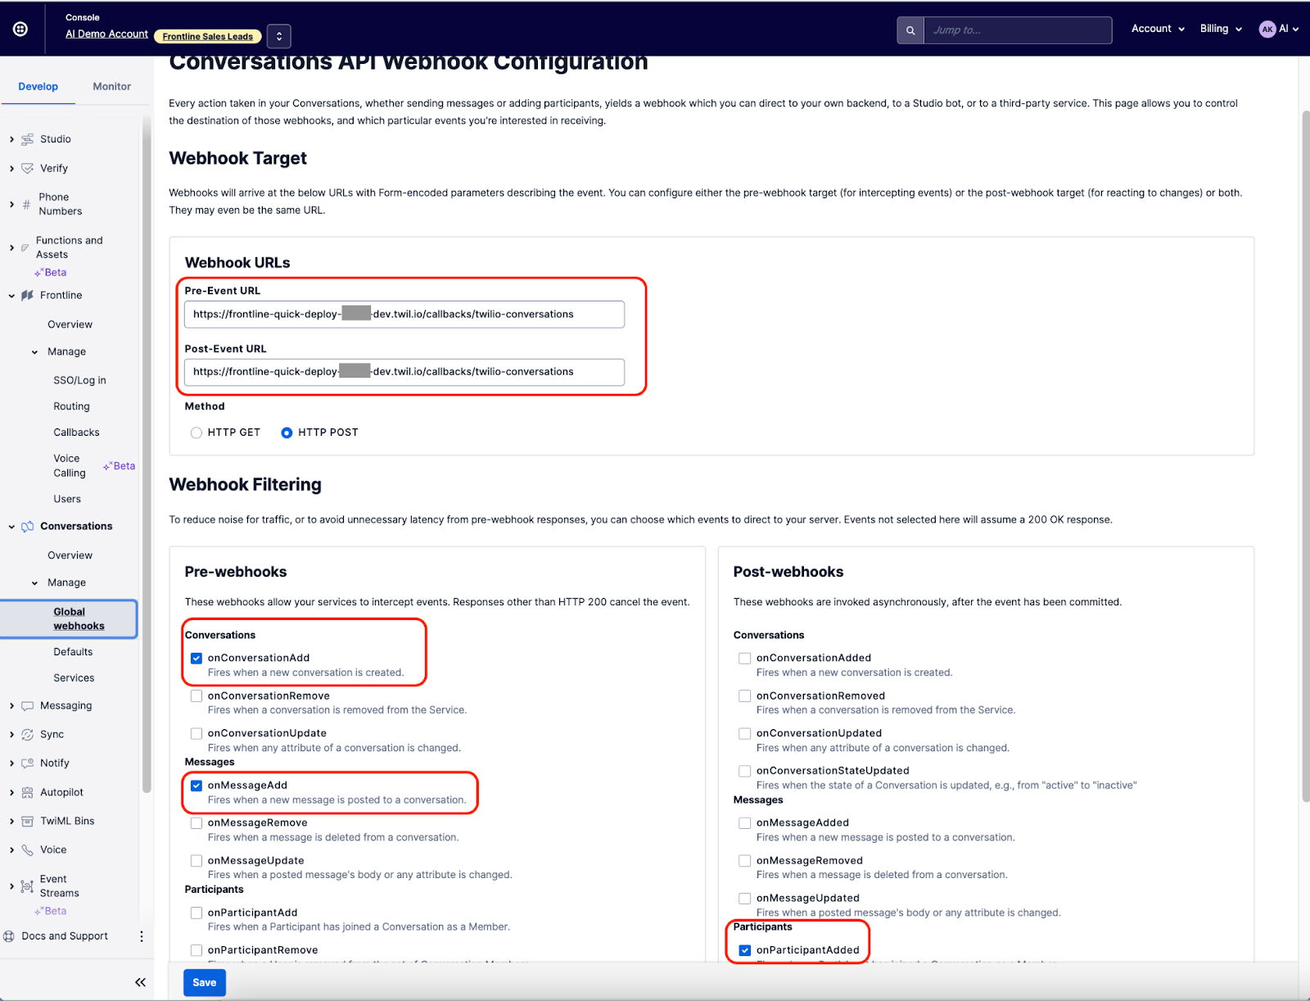
Task: Click the sidebar vertical scrollbar
Action: click(147, 455)
